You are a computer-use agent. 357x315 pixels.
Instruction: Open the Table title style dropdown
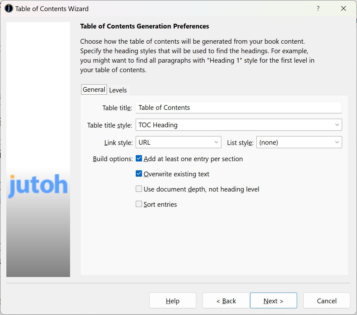238,125
